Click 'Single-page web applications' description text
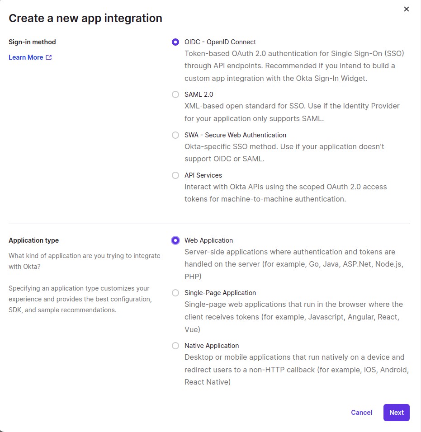Image resolution: width=421 pixels, height=432 pixels. pos(293,317)
